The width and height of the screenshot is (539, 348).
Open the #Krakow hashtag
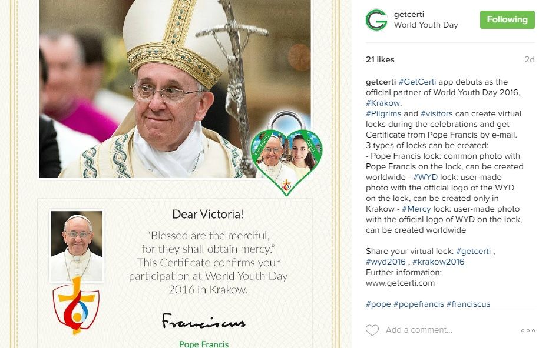click(383, 103)
